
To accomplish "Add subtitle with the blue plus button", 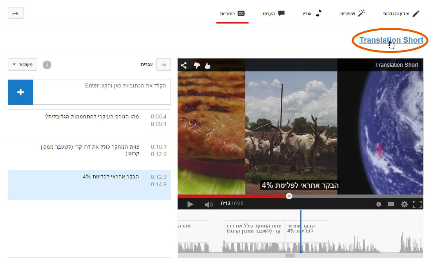I will [x=20, y=92].
